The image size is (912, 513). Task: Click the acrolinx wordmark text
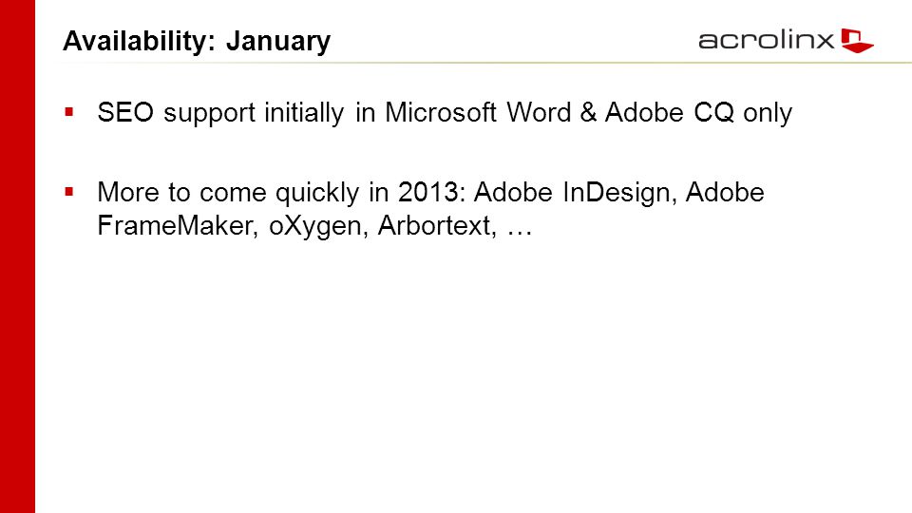pos(766,40)
